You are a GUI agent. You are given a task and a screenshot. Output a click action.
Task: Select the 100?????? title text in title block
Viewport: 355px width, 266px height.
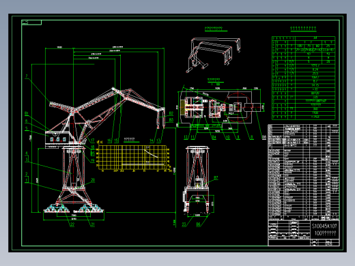[x=325, y=233]
